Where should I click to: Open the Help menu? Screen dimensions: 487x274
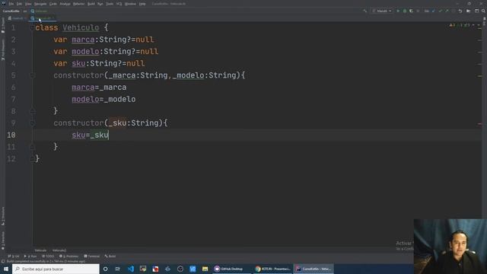[x=142, y=4]
